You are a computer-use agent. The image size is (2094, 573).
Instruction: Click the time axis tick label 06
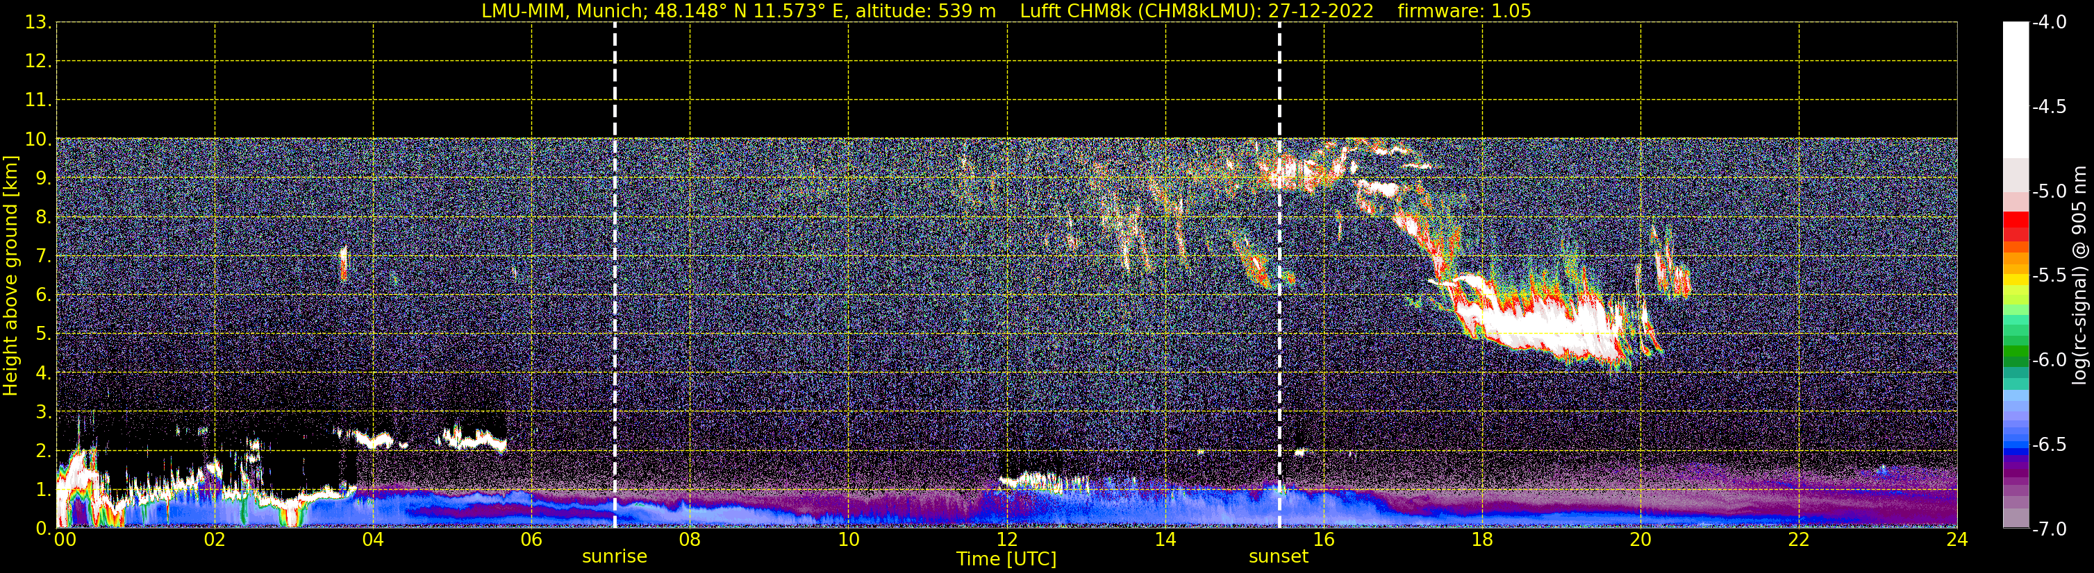click(x=531, y=540)
